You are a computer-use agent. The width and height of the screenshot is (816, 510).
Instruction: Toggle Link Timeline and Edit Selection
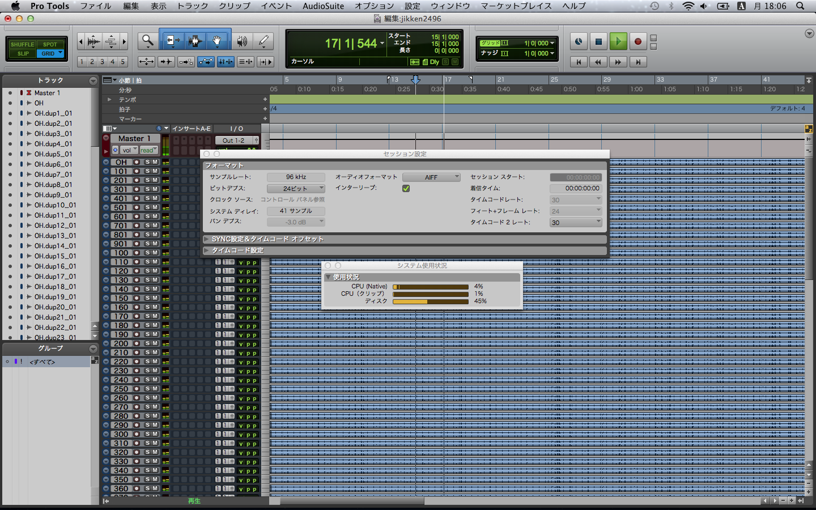click(226, 62)
